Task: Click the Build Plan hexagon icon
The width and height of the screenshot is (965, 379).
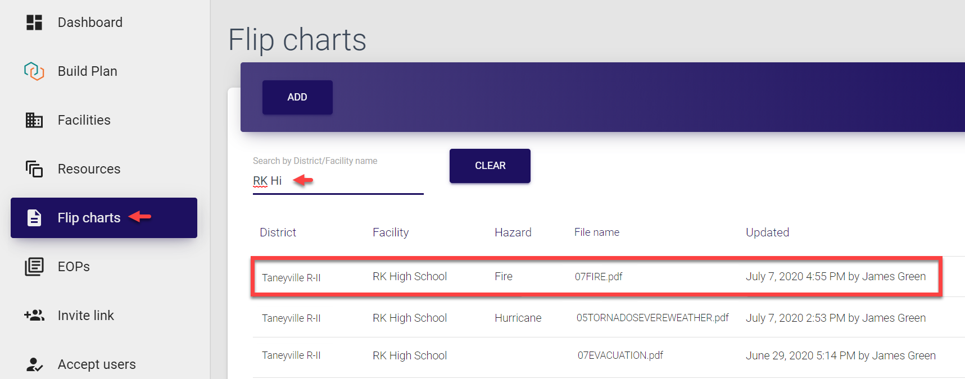Action: 34,71
